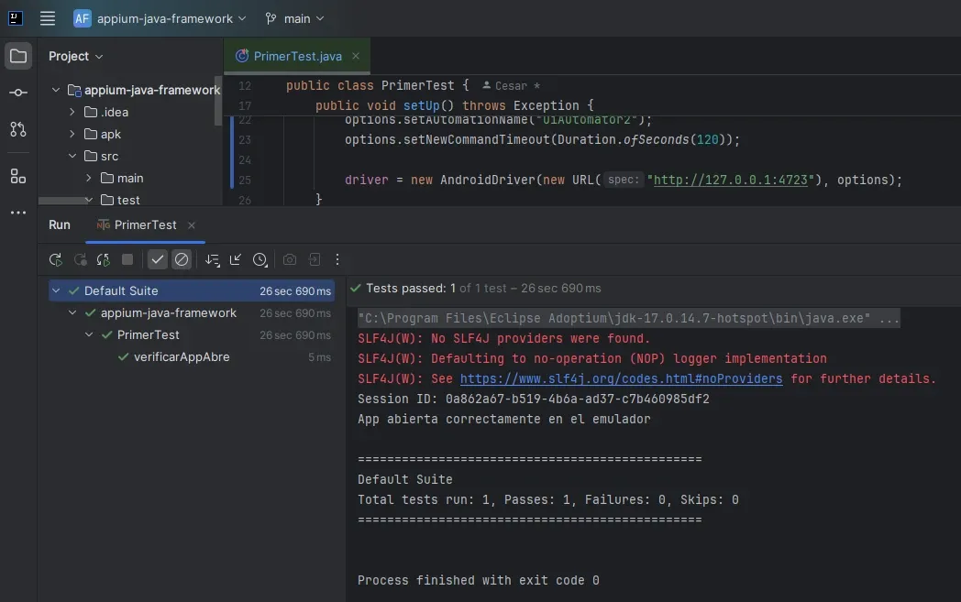This screenshot has width=961, height=602.
Task: Open the Project tool window folder icon
Action: click(x=18, y=56)
